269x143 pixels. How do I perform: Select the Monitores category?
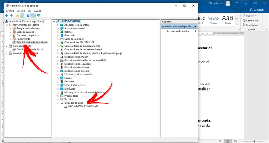pos(70,89)
